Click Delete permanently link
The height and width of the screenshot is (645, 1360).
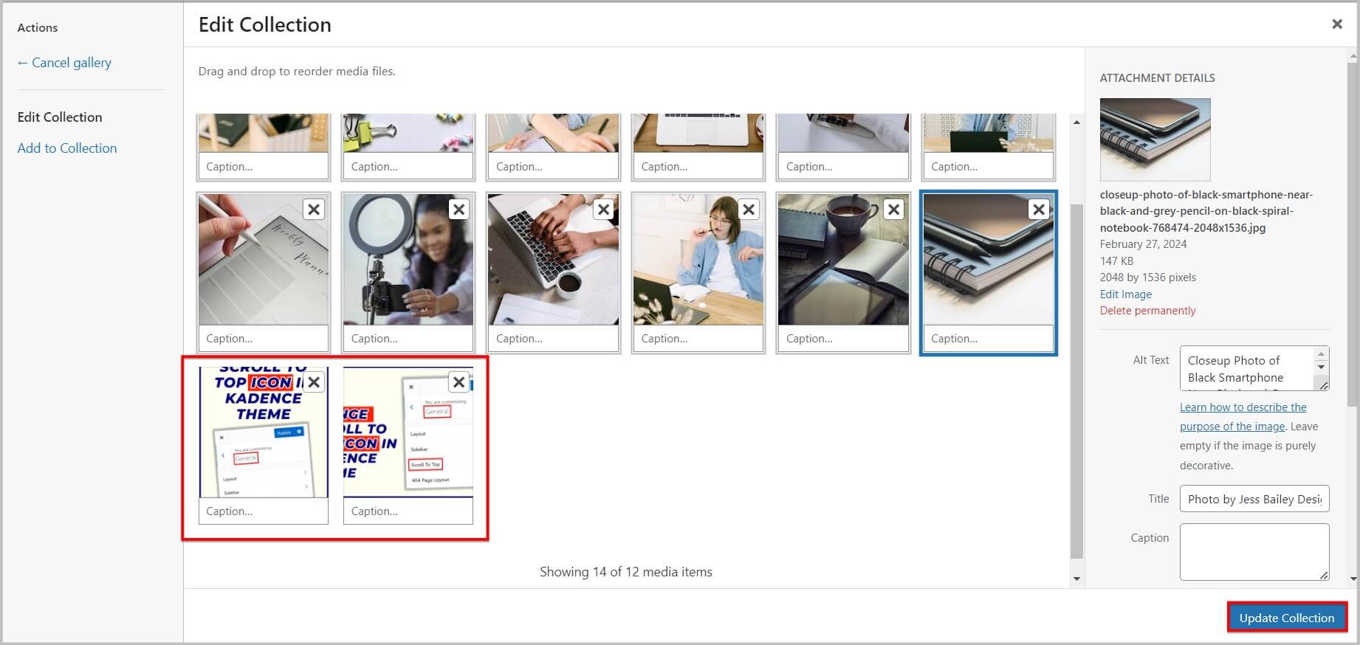1147,311
